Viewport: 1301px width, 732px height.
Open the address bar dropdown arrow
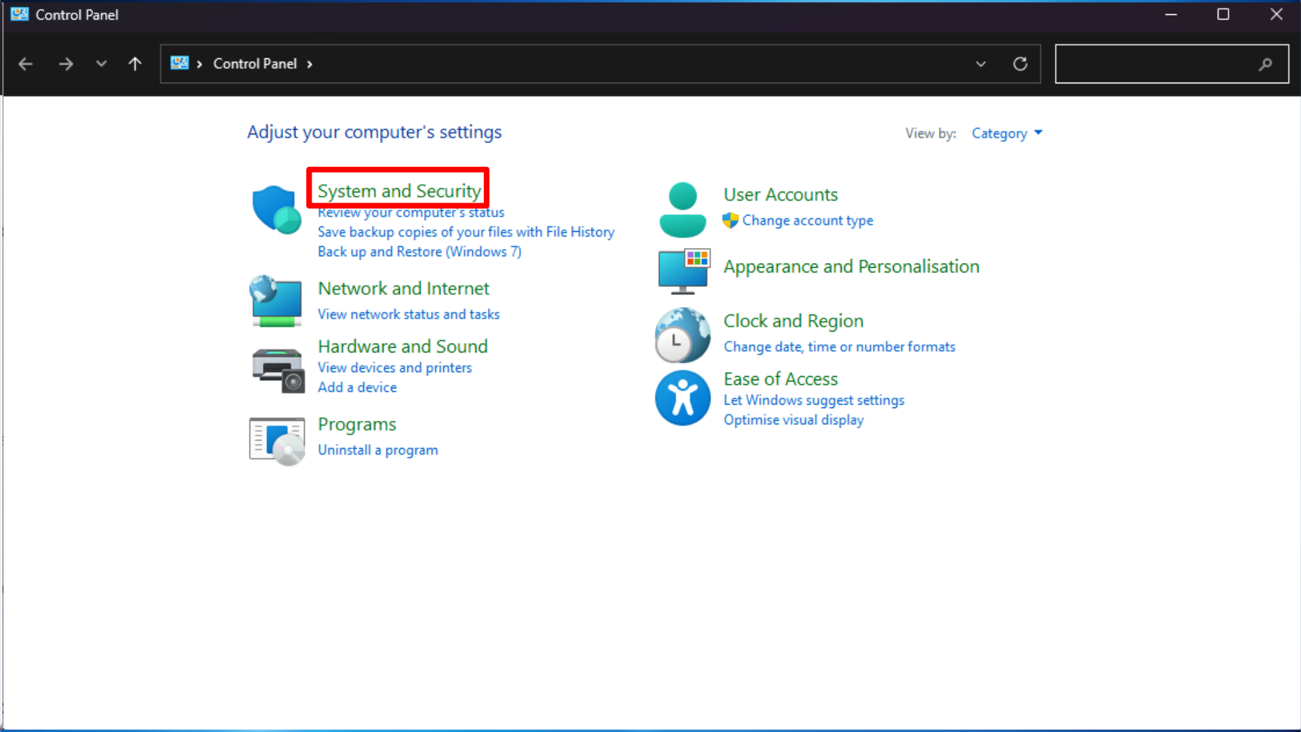(980, 64)
